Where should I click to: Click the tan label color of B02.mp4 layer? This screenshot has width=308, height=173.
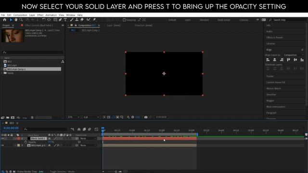tap(19, 145)
